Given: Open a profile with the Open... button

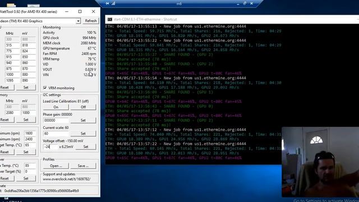Looking at the screenshot, I should pos(56,166).
